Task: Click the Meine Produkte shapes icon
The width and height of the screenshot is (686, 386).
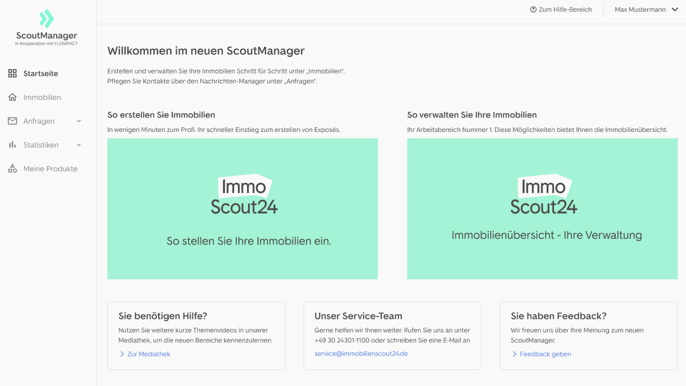Action: pos(12,169)
